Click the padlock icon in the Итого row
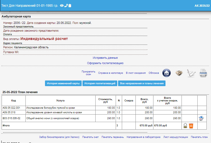The image size is (211, 143). point(185,125)
